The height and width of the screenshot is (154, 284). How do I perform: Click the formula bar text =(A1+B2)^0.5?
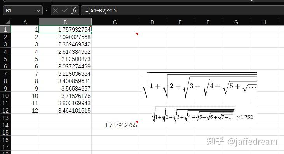[101, 11]
